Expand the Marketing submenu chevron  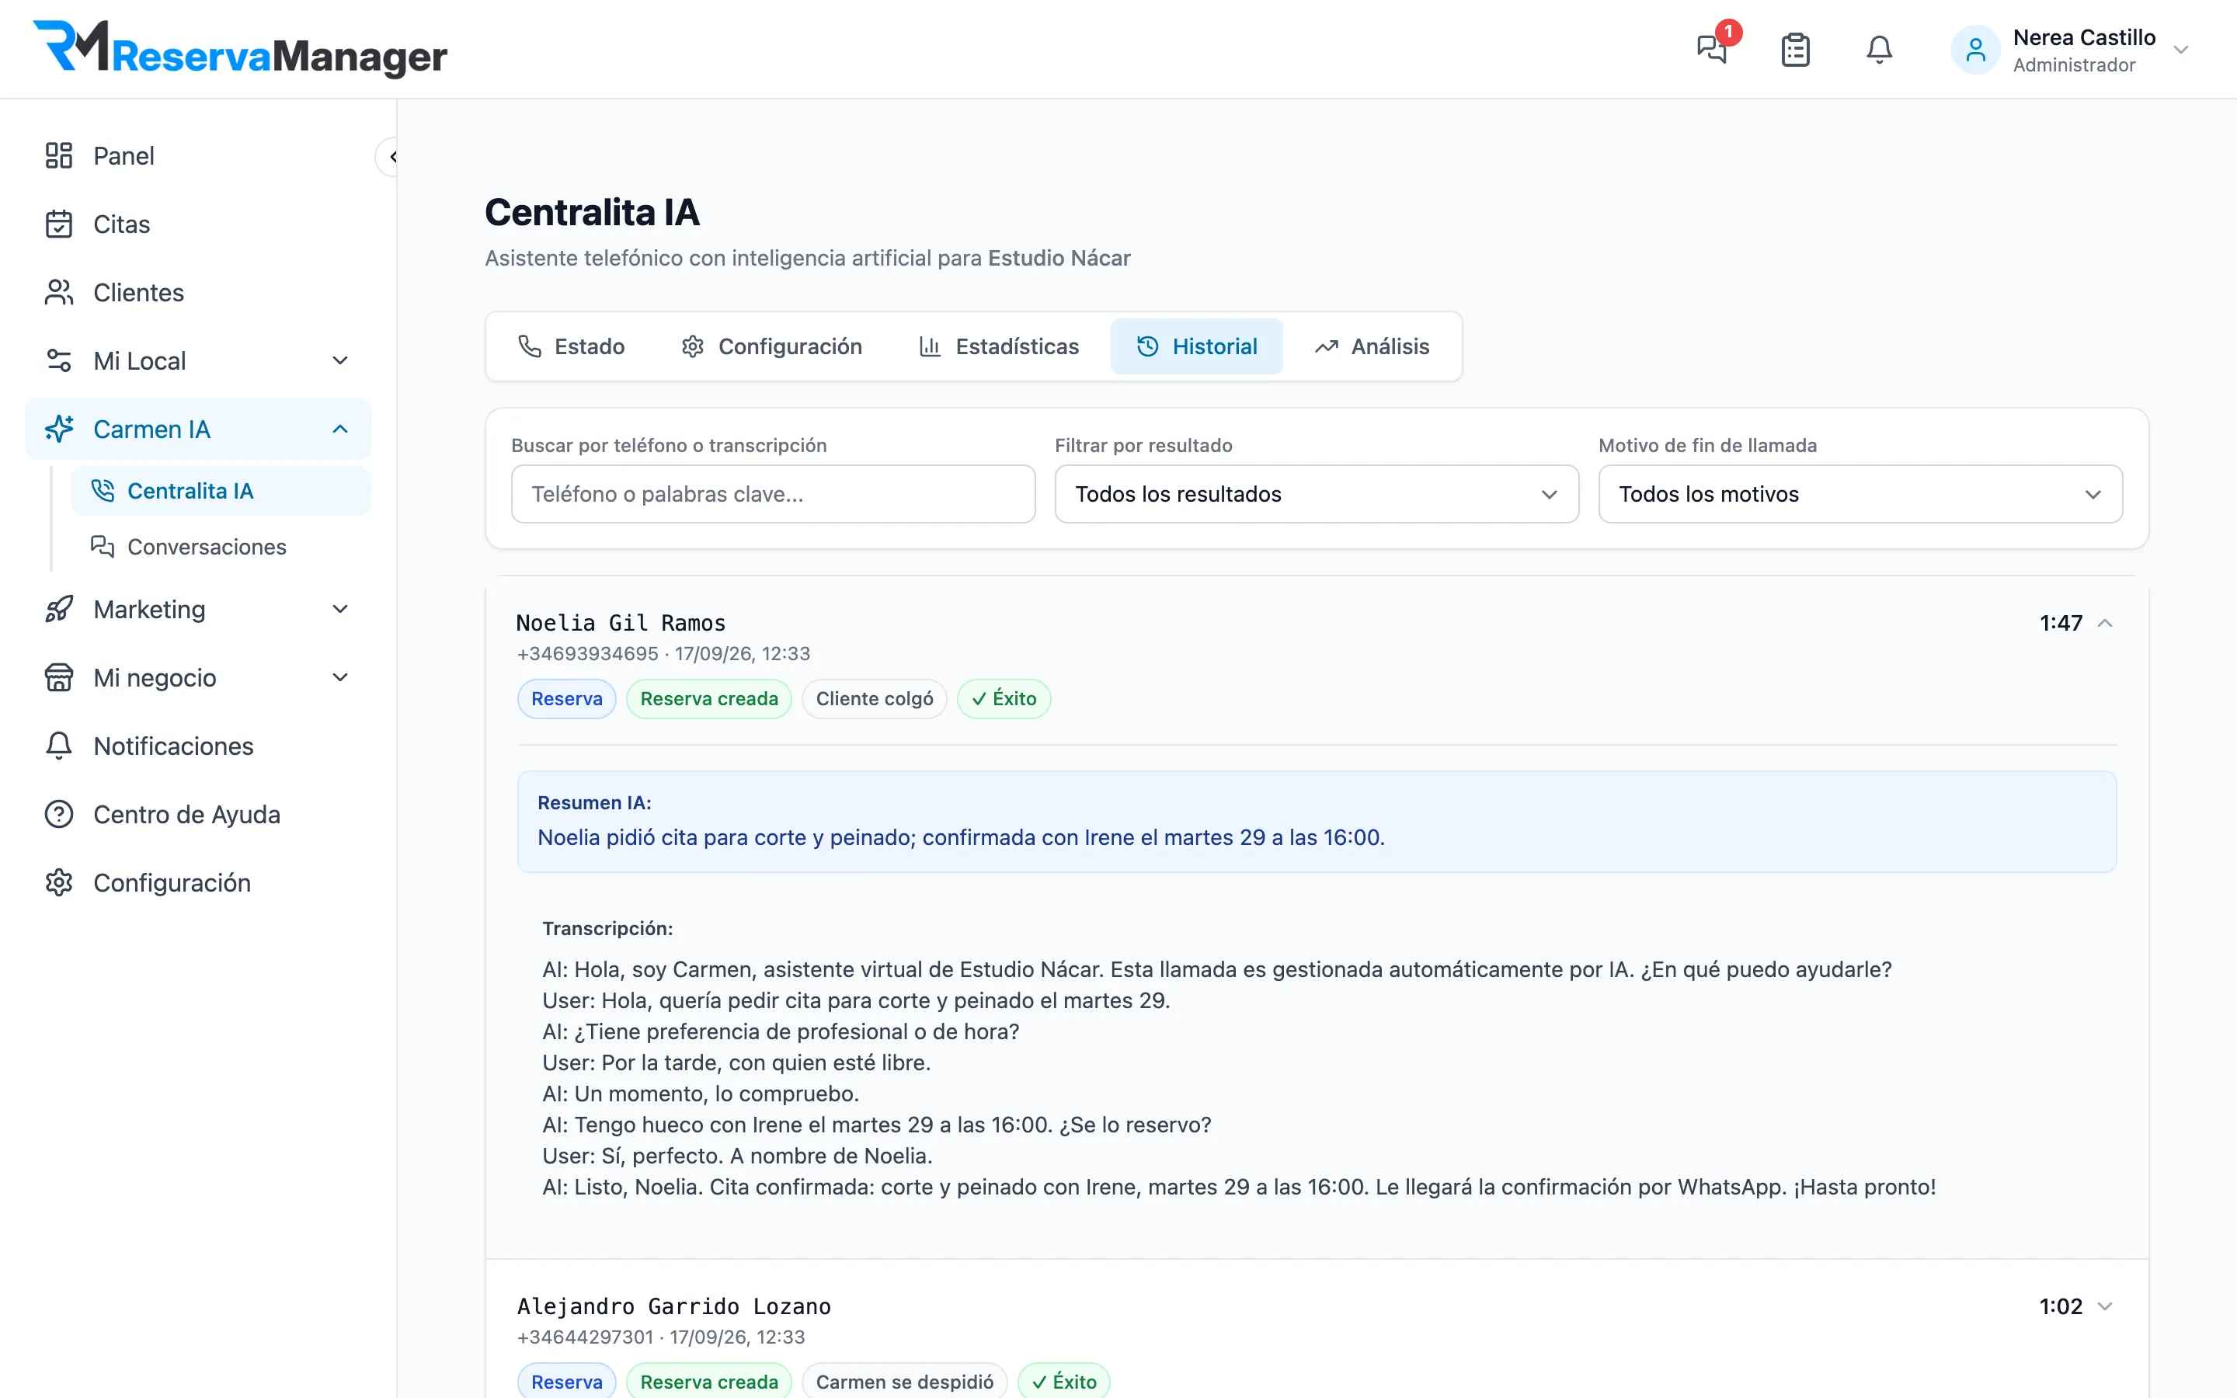(x=340, y=610)
